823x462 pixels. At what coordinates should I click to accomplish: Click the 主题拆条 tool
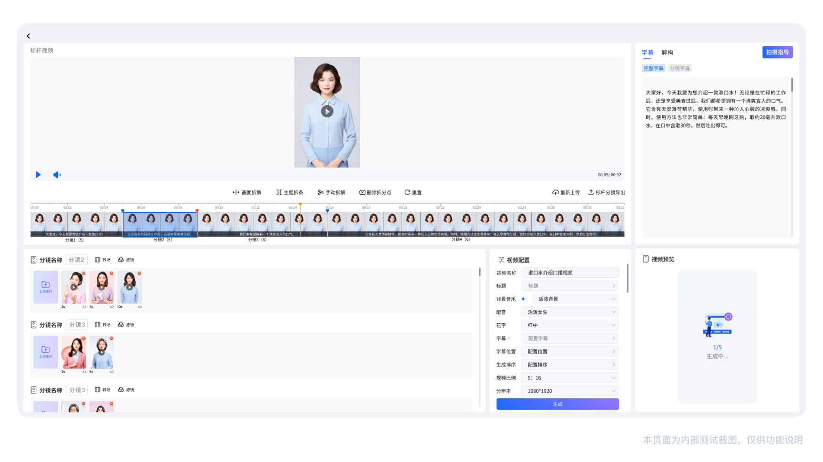(290, 192)
